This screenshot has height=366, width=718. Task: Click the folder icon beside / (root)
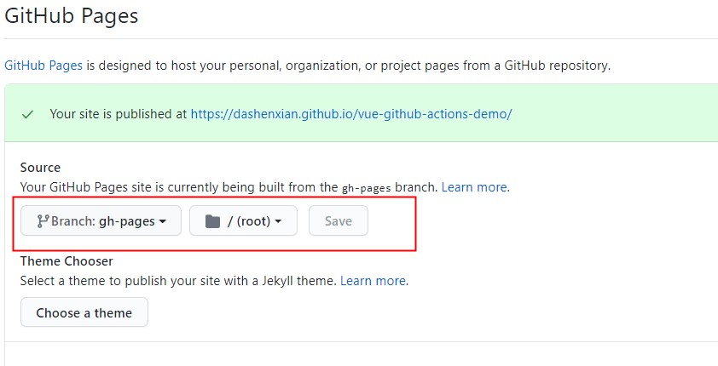click(x=212, y=221)
